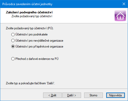
Task: Click the label text 'nevýdělečné organizace'
Action: click(48, 41)
